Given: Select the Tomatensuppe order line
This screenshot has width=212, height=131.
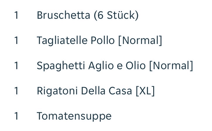Looking at the screenshot, I should pyautogui.click(x=74, y=116).
